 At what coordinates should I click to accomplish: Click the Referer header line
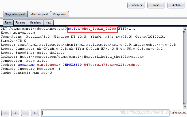72,57
